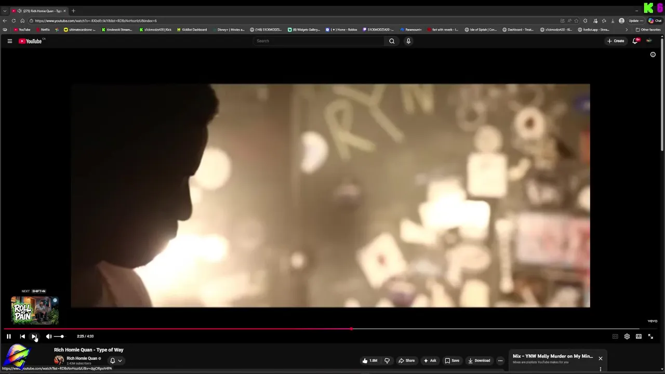The height and width of the screenshot is (374, 665).
Task: Focus the YouTube search field
Action: 319,41
